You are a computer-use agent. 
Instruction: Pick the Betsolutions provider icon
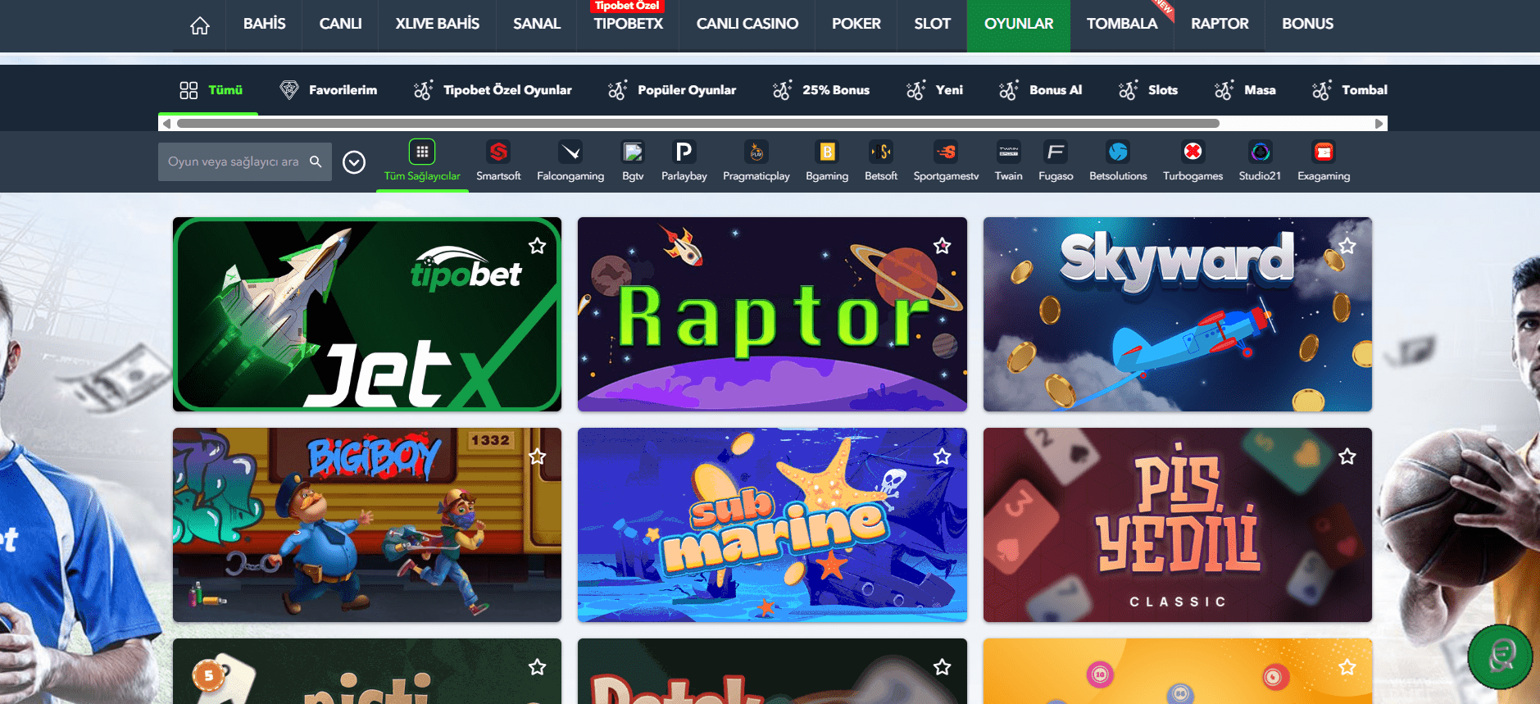[x=1118, y=152]
